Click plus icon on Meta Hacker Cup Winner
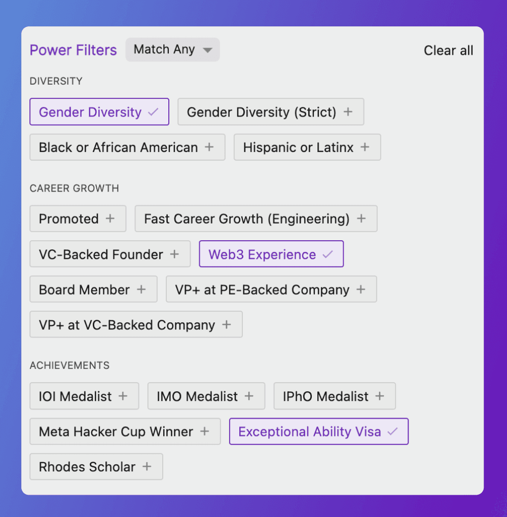Screen dimensions: 507x517 pos(204,431)
